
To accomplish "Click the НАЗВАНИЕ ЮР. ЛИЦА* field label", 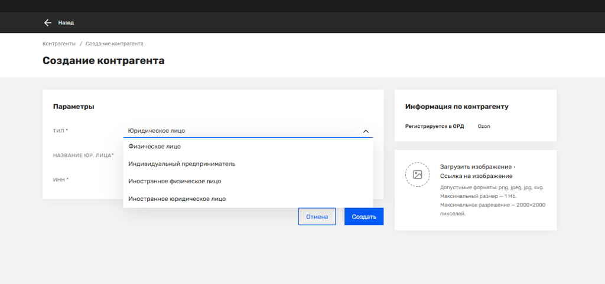I will tap(83, 156).
